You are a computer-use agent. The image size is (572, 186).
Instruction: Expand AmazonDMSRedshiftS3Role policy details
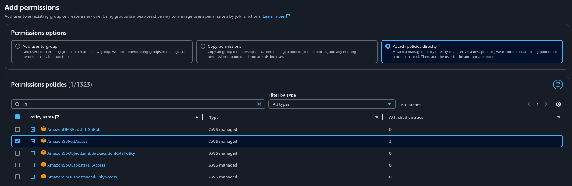tap(33, 129)
